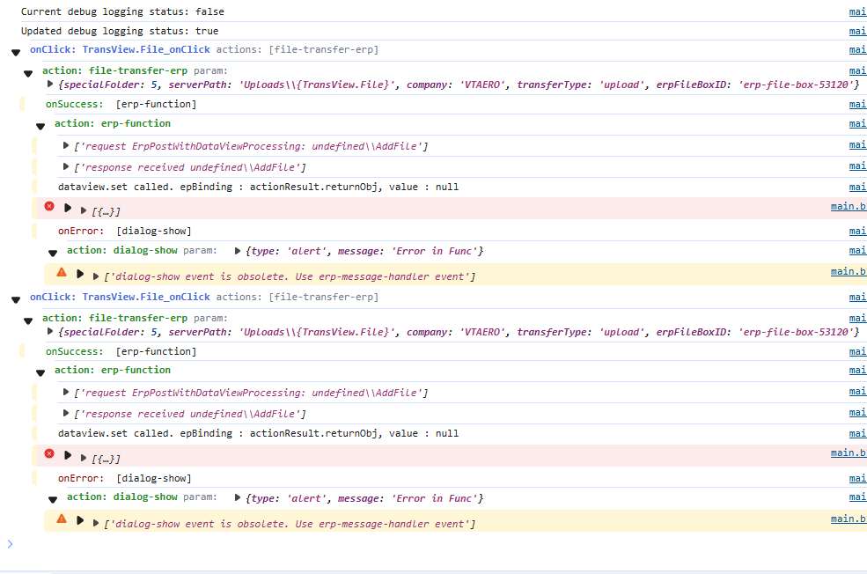
Task: Expand the stack trace arrow of the first obsolete warning
Action: click(80, 274)
